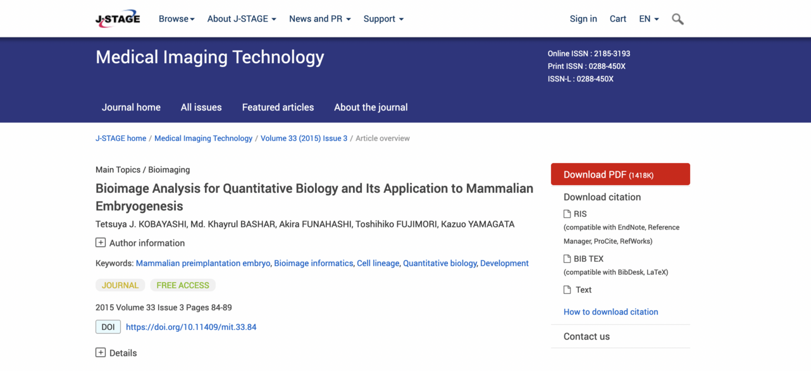
Task: Click the RIS citation file icon
Action: pos(567,214)
